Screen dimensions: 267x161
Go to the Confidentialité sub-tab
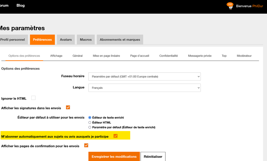(169, 56)
